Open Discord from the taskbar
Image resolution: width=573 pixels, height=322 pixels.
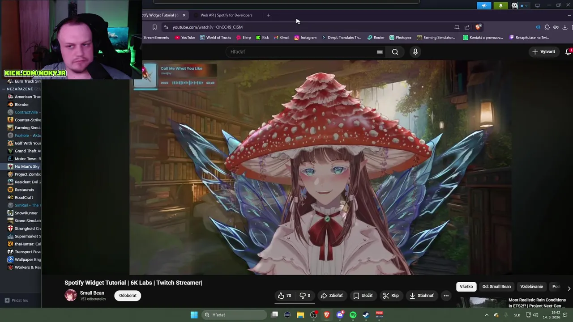[340, 315]
